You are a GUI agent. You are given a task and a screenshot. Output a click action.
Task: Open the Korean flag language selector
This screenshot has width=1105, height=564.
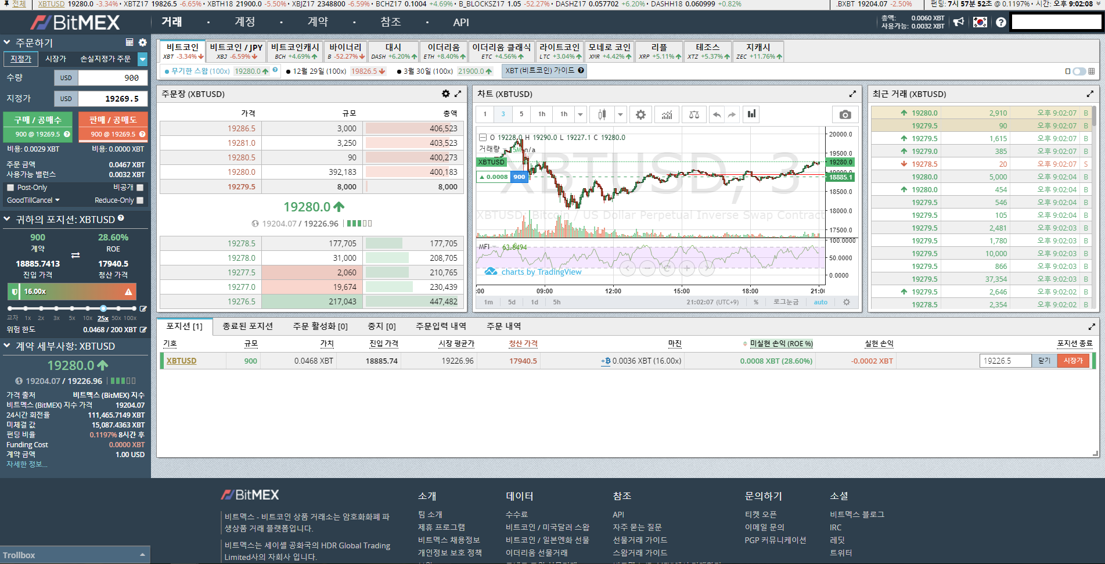[x=980, y=22]
